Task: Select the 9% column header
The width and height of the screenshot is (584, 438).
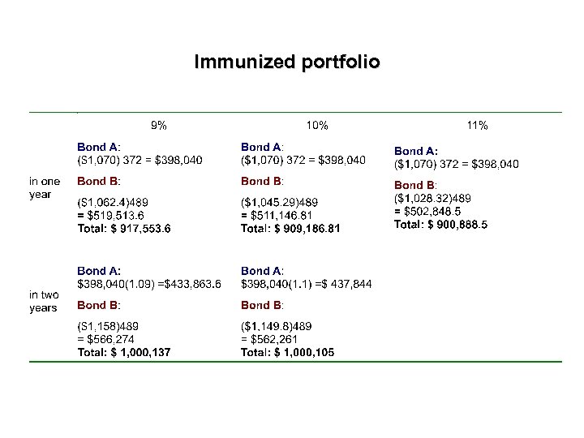Action: pos(160,126)
